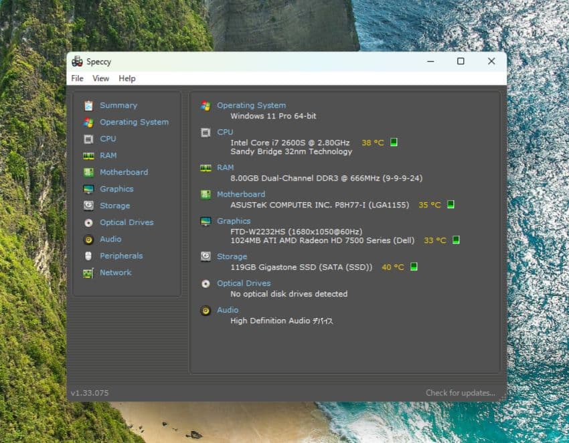Screen dimensions: 569x443
Task: Open Storage using its sidebar icon
Action: (90, 205)
